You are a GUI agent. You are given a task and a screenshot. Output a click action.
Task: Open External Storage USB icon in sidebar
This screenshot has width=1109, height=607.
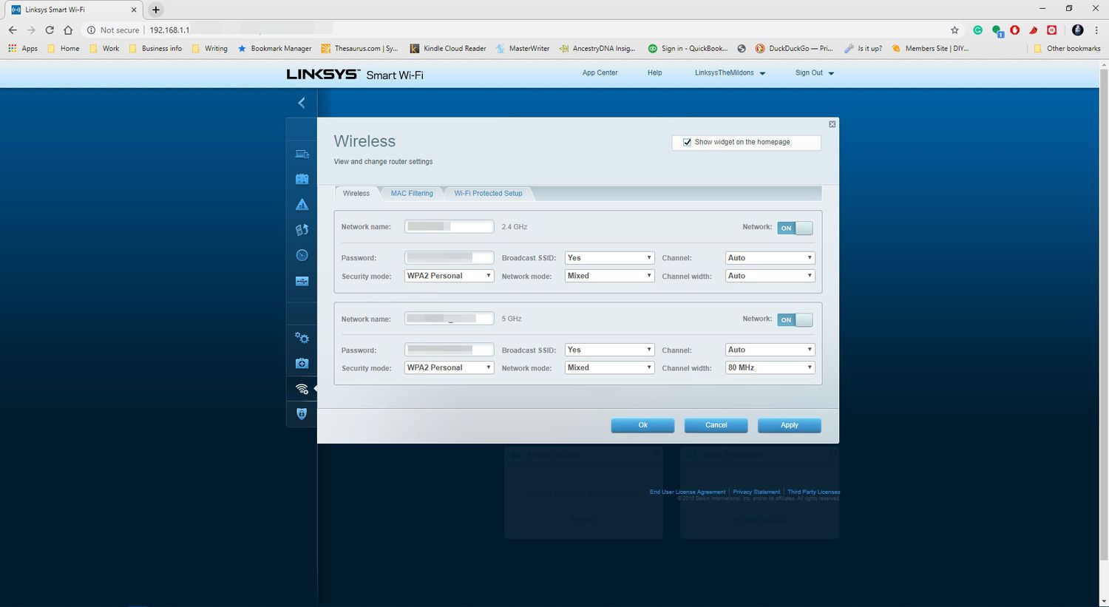click(302, 281)
